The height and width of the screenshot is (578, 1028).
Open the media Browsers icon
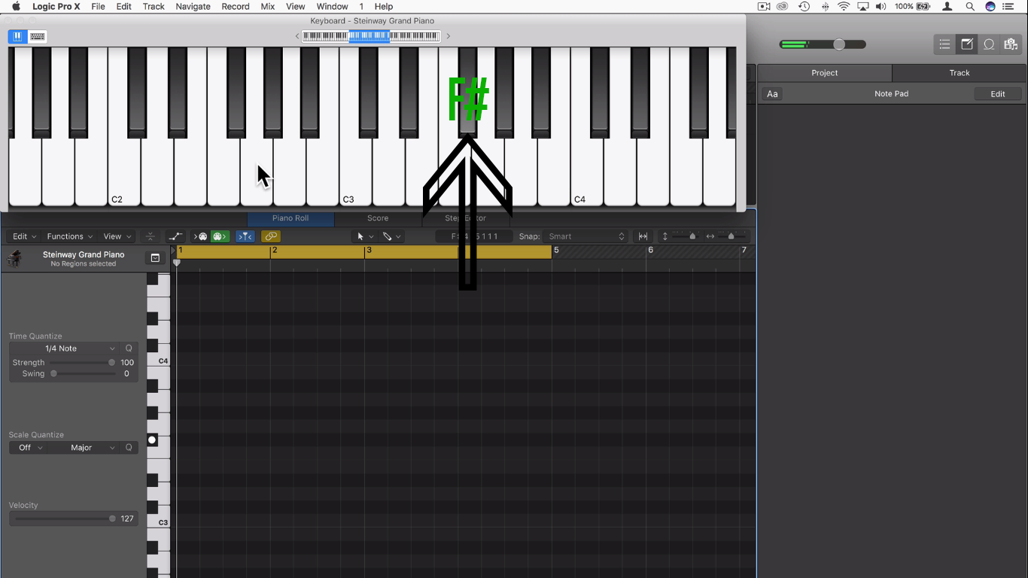pos(1011,44)
